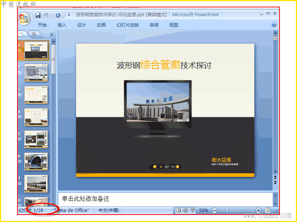Select slide 4 thumbnail
Image resolution: width=297 pixels, height=222 pixels.
tap(36, 117)
